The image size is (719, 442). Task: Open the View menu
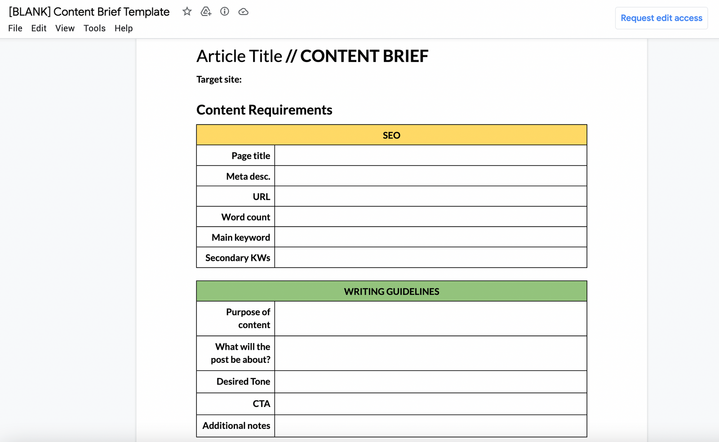pyautogui.click(x=65, y=28)
